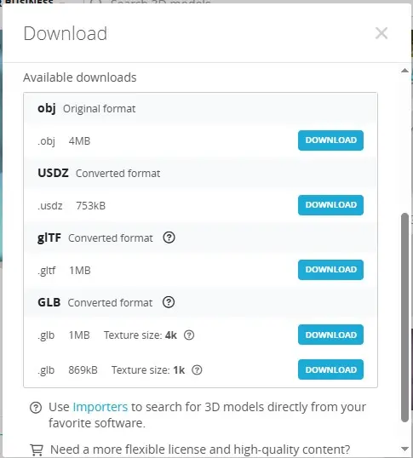Click the shopping cart icon at bottom
This screenshot has height=458, width=413.
(37, 449)
